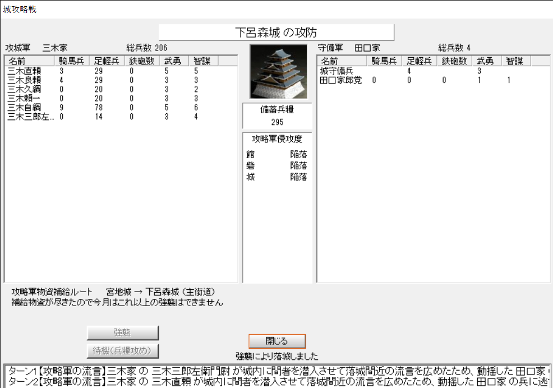Image resolution: width=553 pixels, height=388 pixels.
Task: Select the 田口家郎党 defender row
Action: pos(341,79)
